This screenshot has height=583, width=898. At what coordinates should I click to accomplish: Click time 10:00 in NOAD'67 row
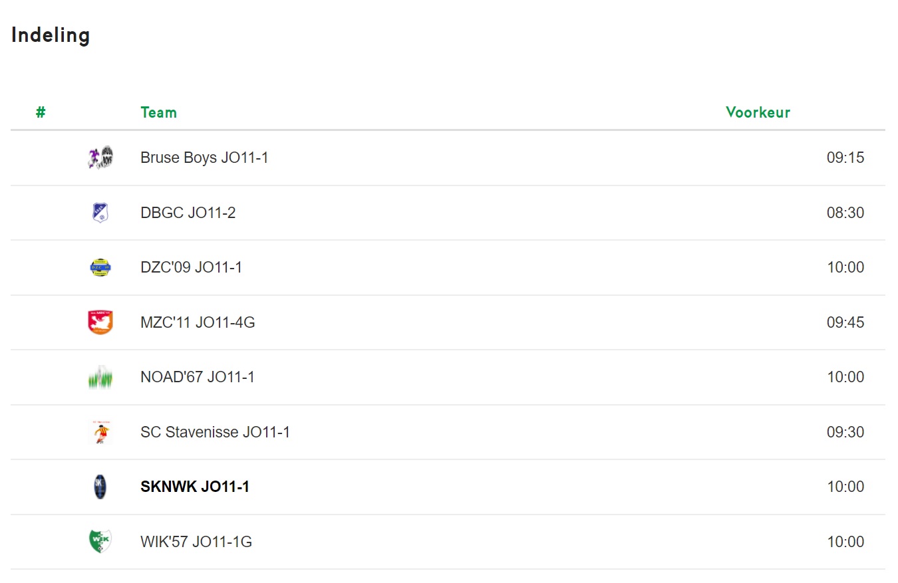[x=845, y=377]
